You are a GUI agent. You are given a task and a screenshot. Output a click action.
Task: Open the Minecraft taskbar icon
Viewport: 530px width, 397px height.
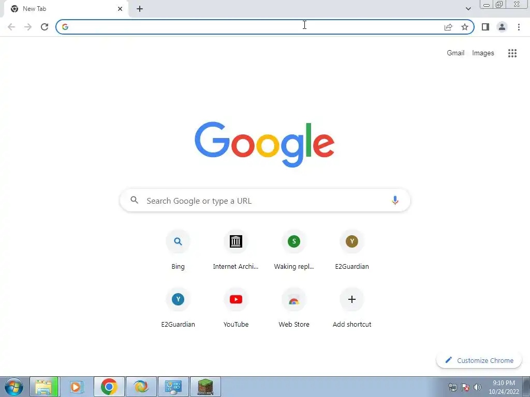coord(205,387)
